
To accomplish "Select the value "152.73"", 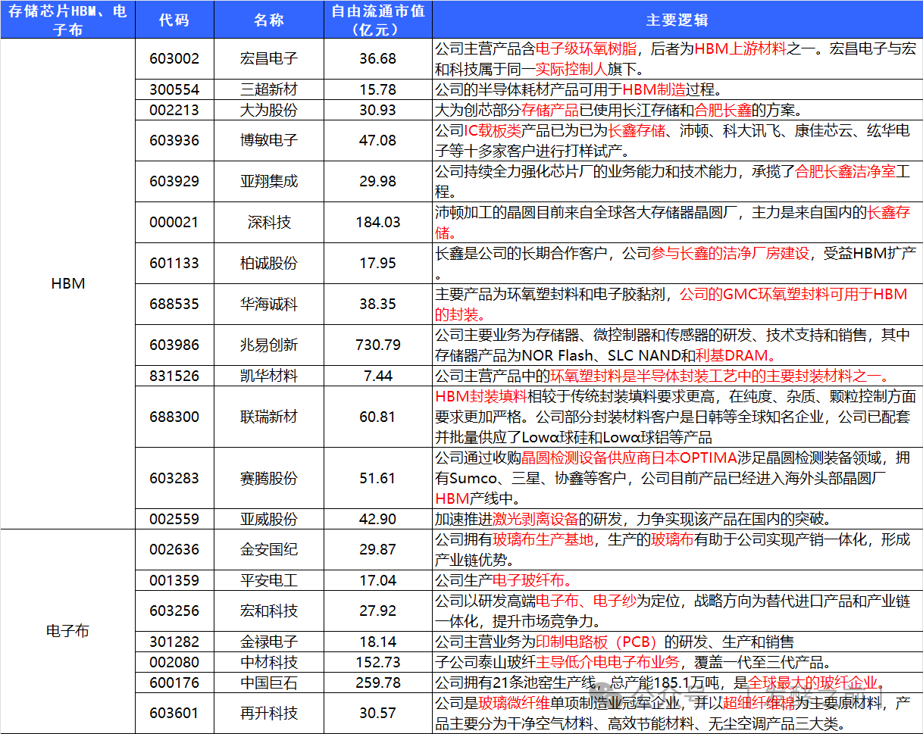I will point(378,662).
